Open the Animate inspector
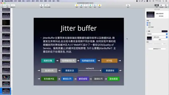169x95 pixels. point(161,5)
